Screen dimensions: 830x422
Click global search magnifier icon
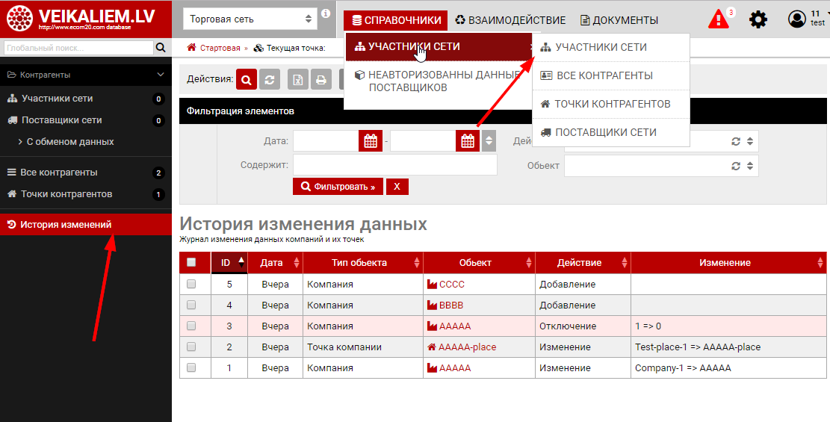[161, 48]
